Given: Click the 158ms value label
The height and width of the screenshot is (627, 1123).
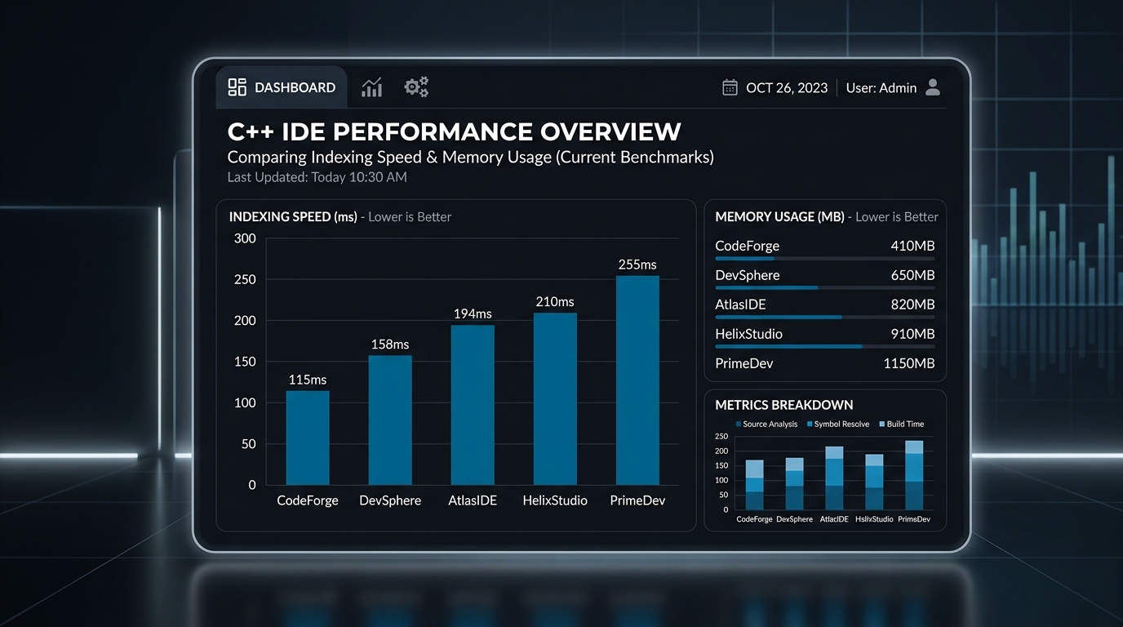Looking at the screenshot, I should [390, 345].
